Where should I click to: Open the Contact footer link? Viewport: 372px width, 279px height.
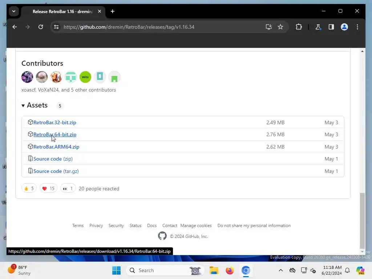170,226
